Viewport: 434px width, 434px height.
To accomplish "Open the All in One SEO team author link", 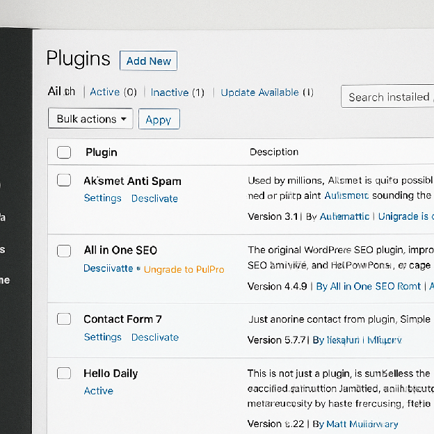I will 369,286.
